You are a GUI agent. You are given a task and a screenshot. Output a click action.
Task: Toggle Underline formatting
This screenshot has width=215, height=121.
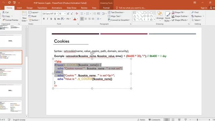(51, 19)
